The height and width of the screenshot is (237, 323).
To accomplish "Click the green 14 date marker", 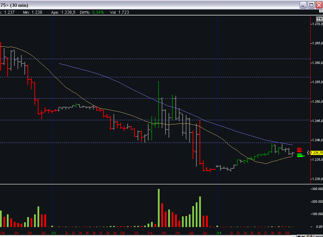I will click(219, 233).
